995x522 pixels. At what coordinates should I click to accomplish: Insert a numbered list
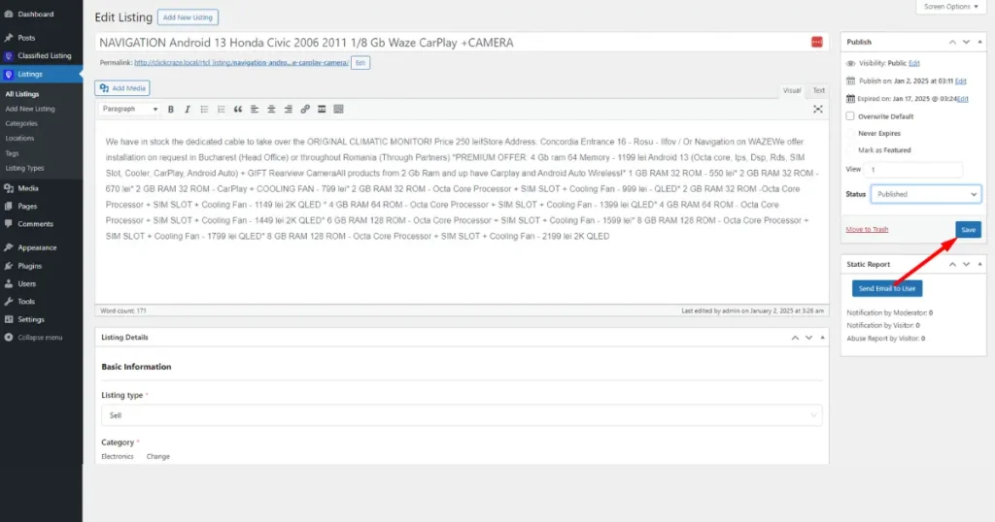221,109
